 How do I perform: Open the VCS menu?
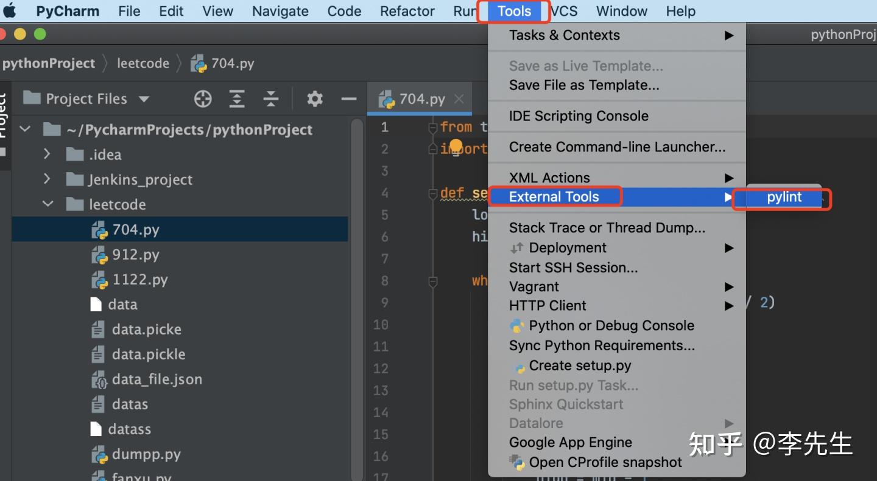point(564,11)
